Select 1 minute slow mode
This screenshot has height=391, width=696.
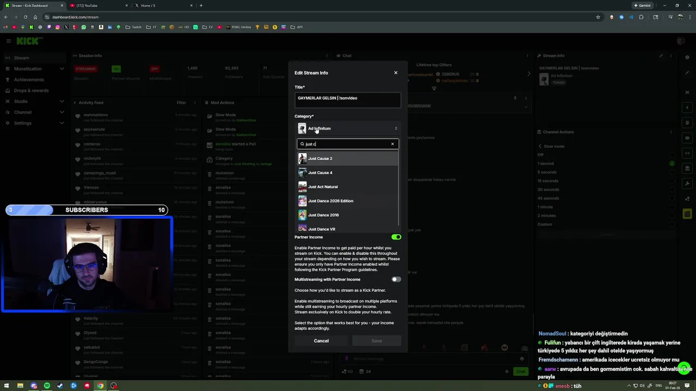(x=606, y=207)
